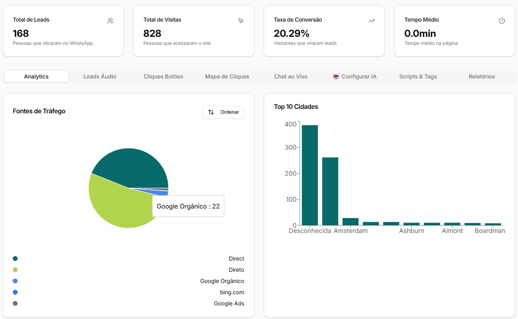Viewport: 518px width, 319px height.
Task: Click the Top 10 Cidades heading
Action: click(296, 106)
